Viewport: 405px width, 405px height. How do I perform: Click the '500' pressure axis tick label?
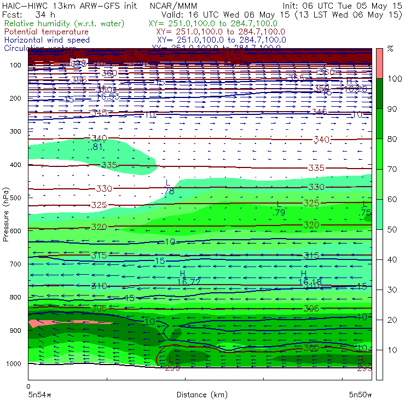[x=15, y=198]
